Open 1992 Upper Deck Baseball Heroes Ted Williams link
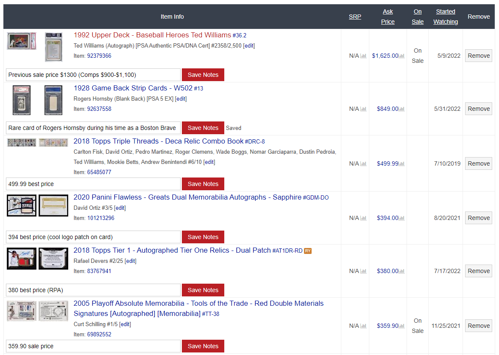The height and width of the screenshot is (355, 499). [x=153, y=35]
